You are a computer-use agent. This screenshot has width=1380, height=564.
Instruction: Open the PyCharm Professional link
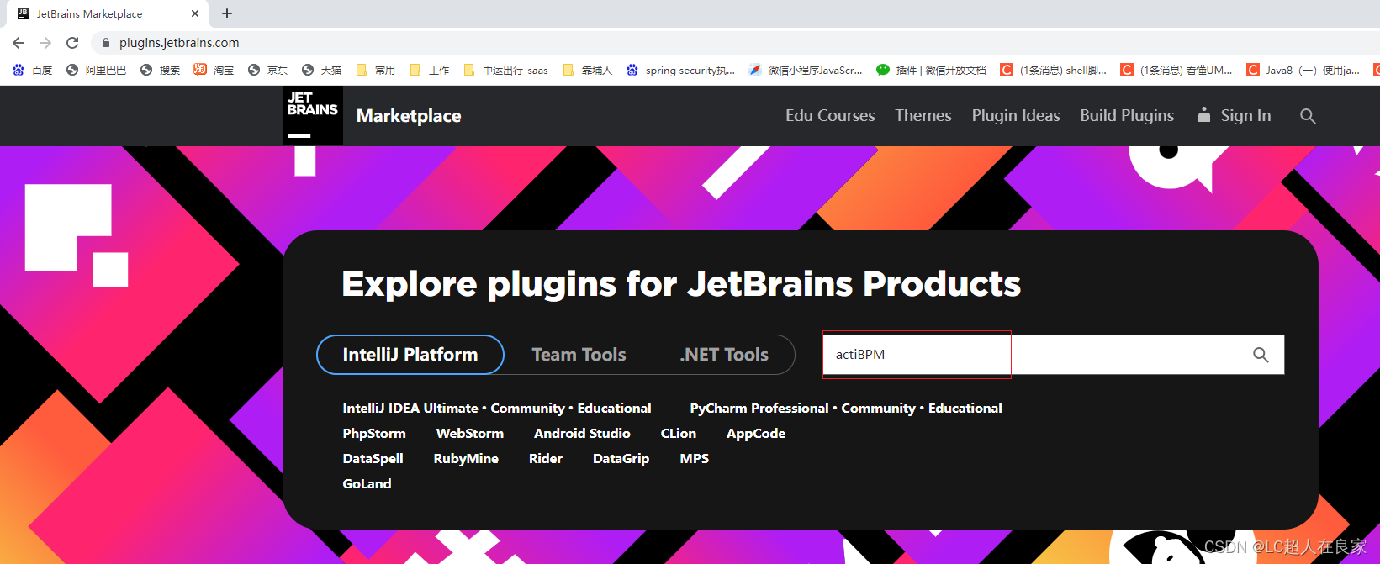coord(759,409)
